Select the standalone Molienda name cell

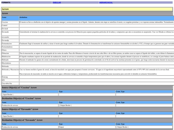(x=10, y=66)
